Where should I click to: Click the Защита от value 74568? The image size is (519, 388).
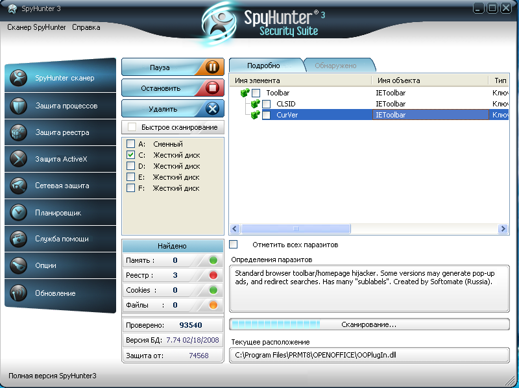tap(199, 356)
